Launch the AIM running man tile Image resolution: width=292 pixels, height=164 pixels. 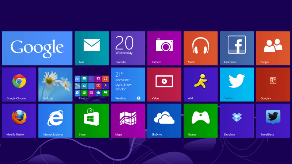coord(200,85)
